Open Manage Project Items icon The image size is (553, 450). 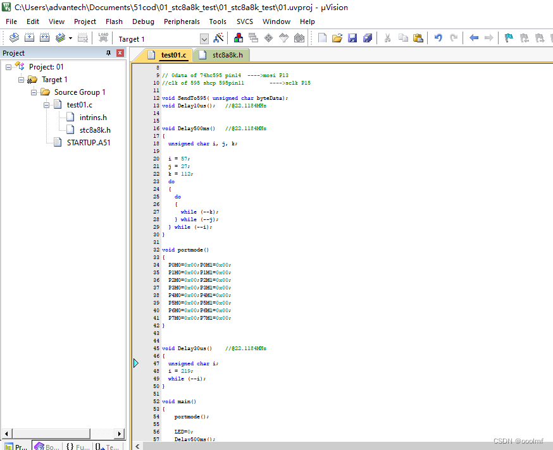[x=238, y=37]
